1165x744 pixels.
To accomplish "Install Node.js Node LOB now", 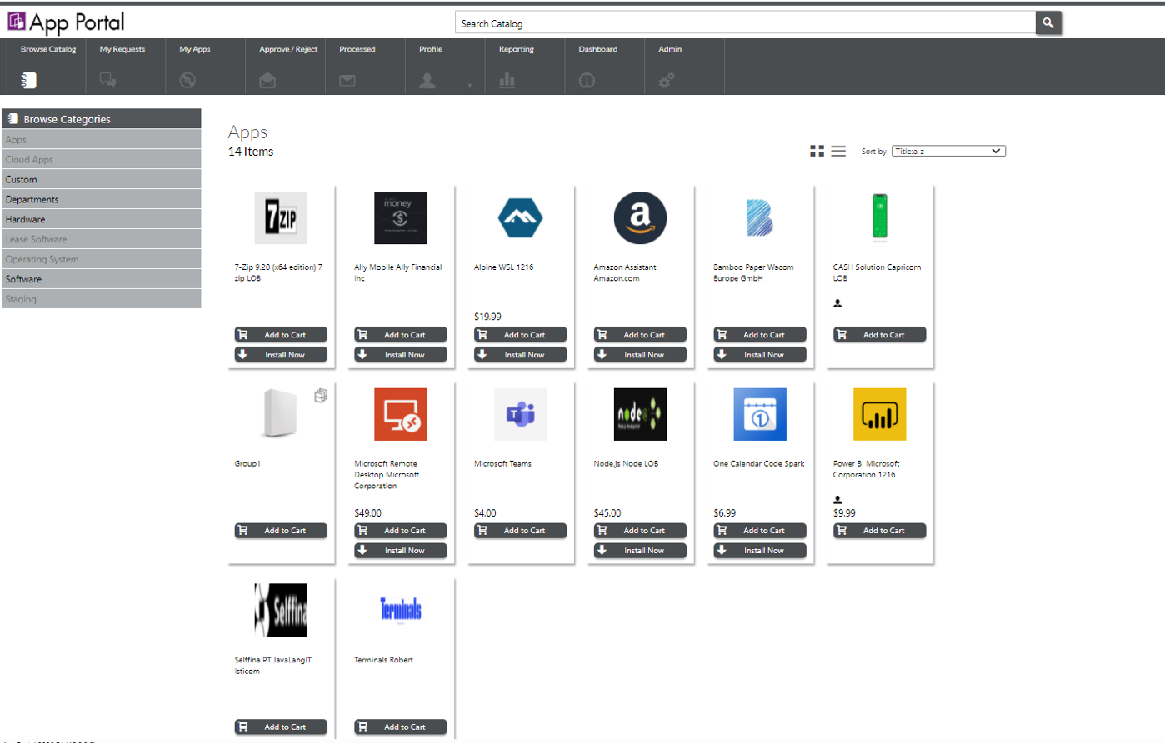I will pyautogui.click(x=640, y=551).
